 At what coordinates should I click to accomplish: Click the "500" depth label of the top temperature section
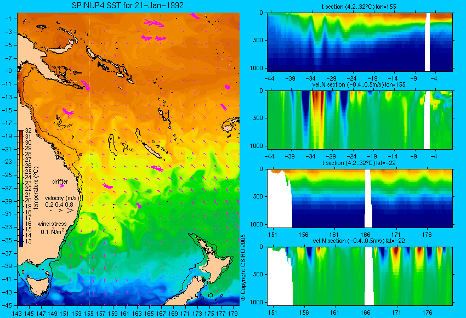258,41
